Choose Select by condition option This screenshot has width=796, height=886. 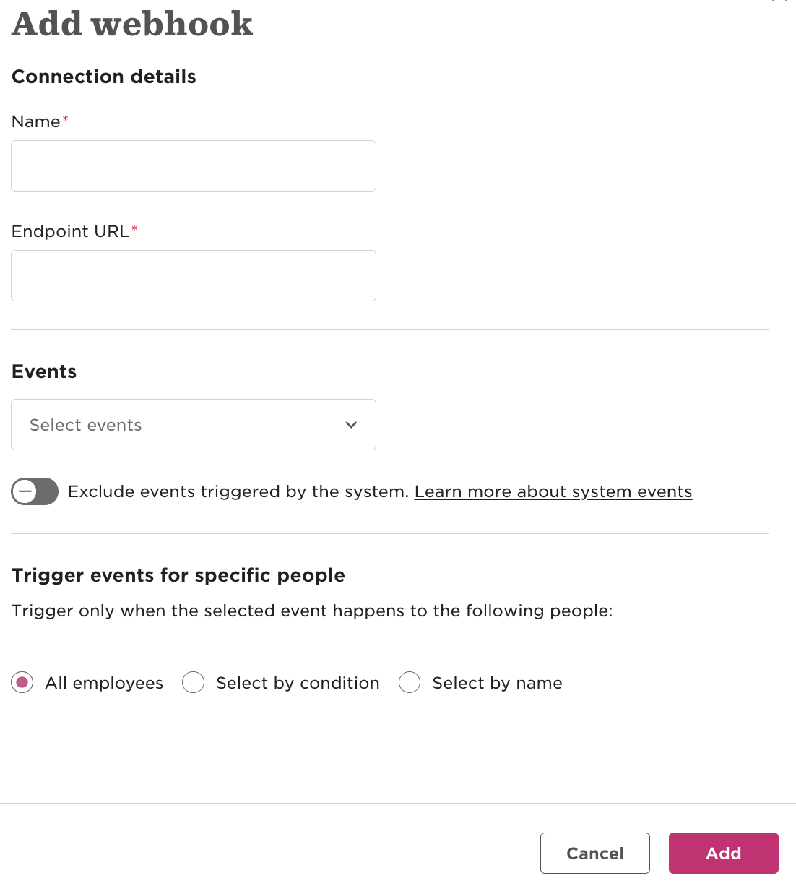(x=194, y=682)
